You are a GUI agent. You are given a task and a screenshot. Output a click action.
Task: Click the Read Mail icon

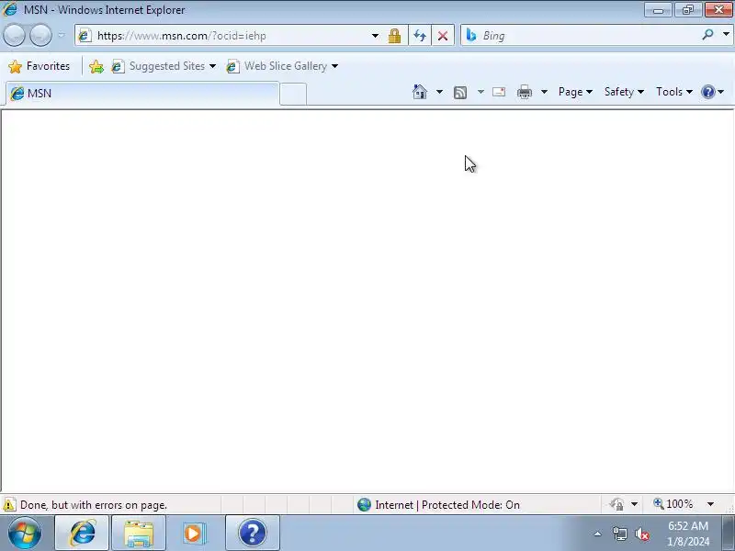pos(499,92)
